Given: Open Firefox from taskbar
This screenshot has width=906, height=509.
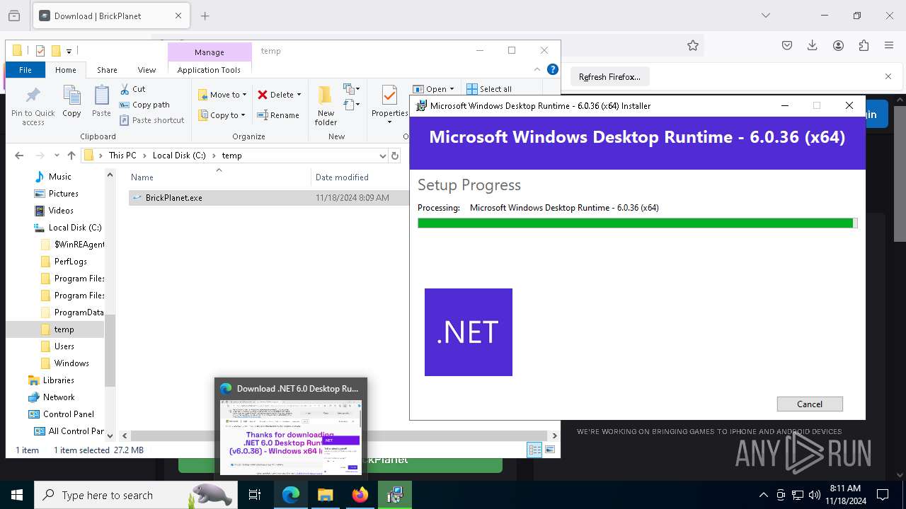Looking at the screenshot, I should point(360,495).
